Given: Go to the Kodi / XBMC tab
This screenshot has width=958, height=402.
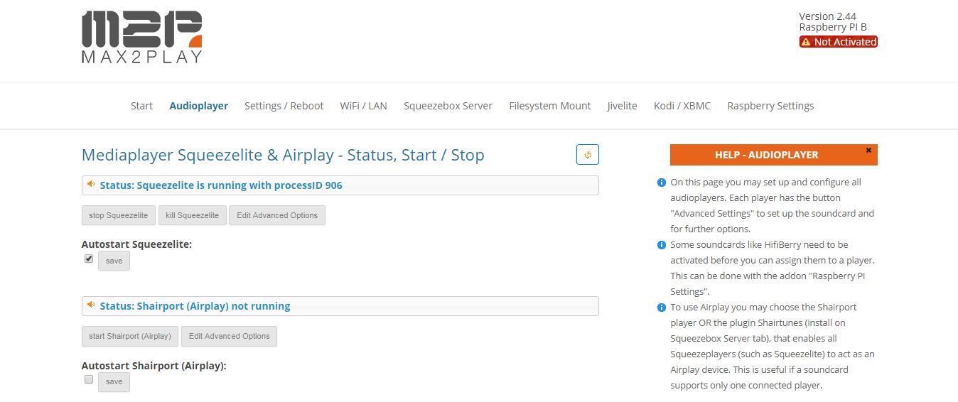Looking at the screenshot, I should [x=682, y=106].
